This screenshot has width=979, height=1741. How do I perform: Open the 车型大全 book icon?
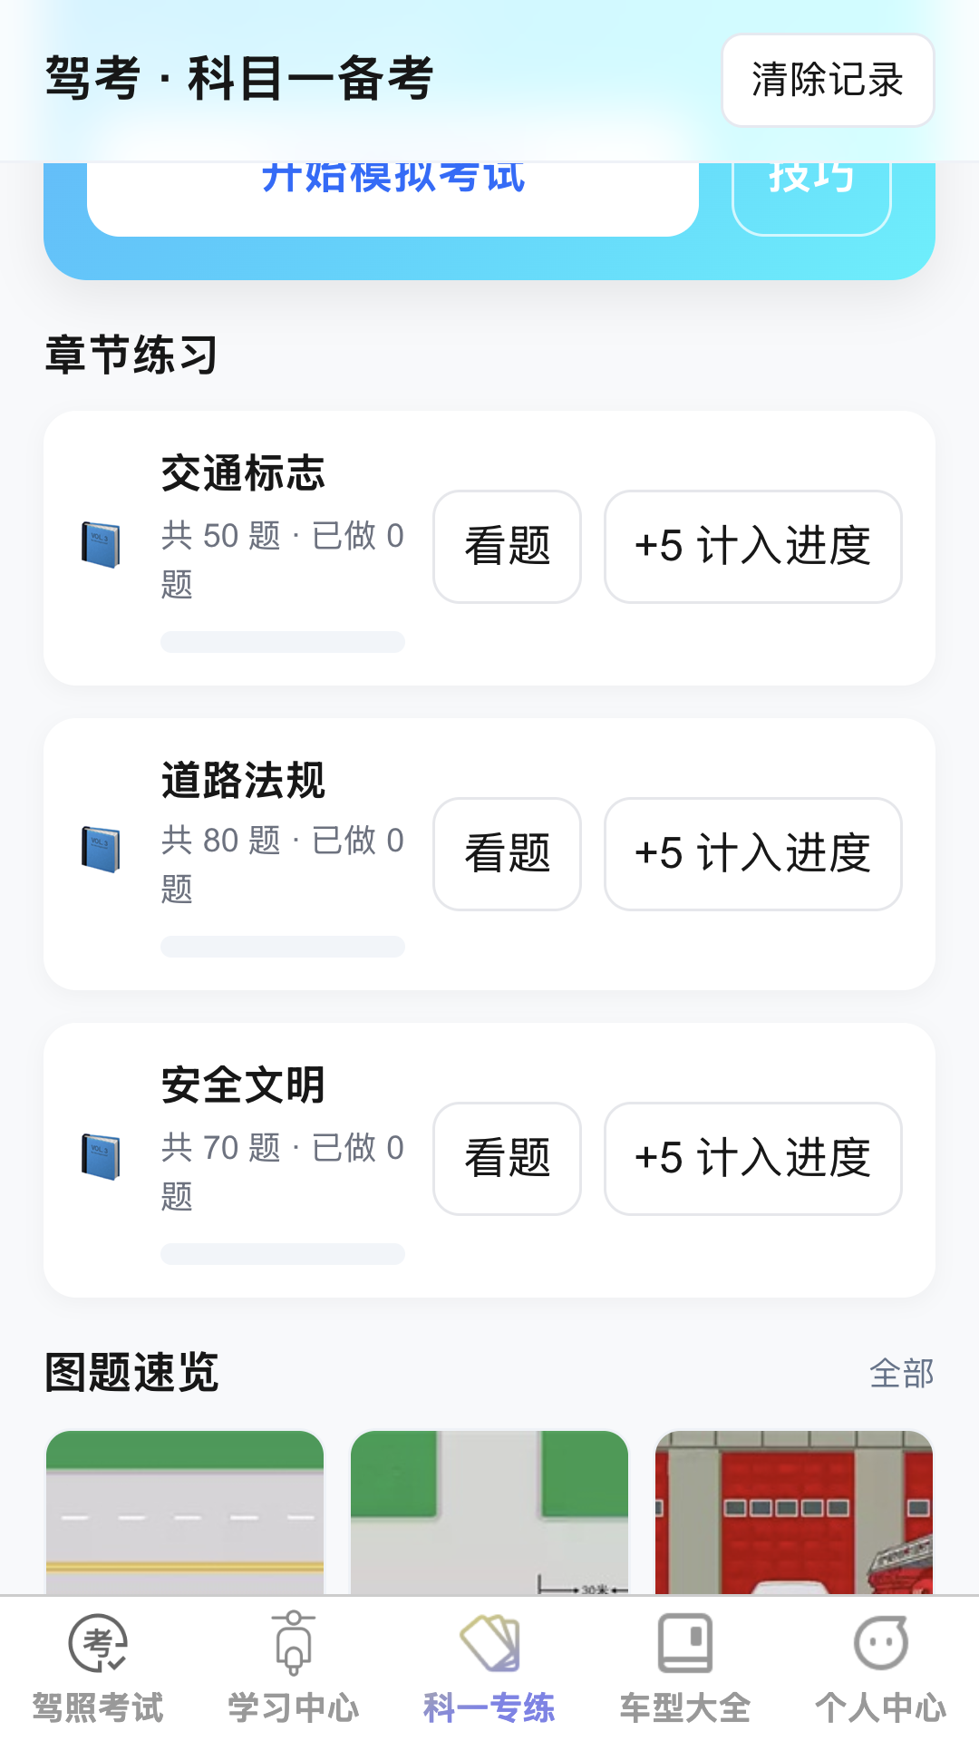pos(685,1643)
